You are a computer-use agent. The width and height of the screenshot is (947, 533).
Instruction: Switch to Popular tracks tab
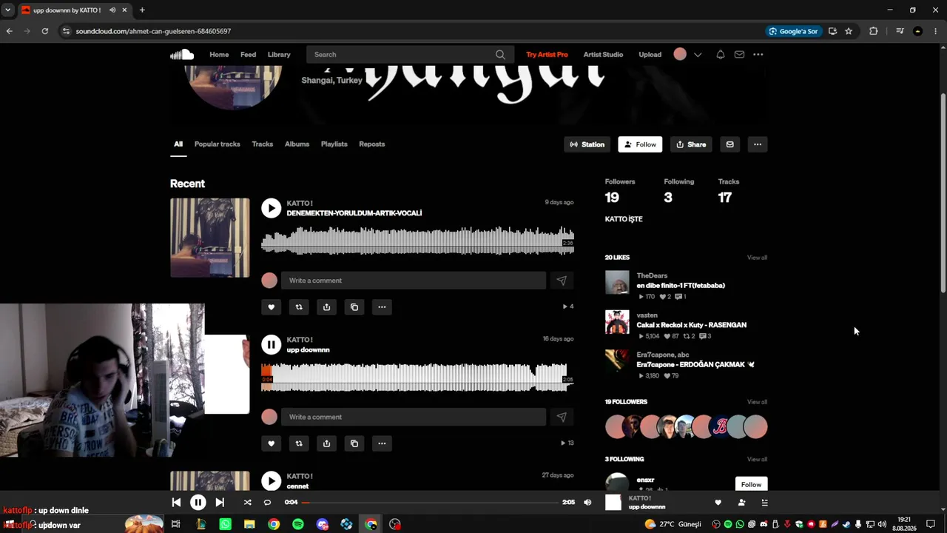click(217, 144)
